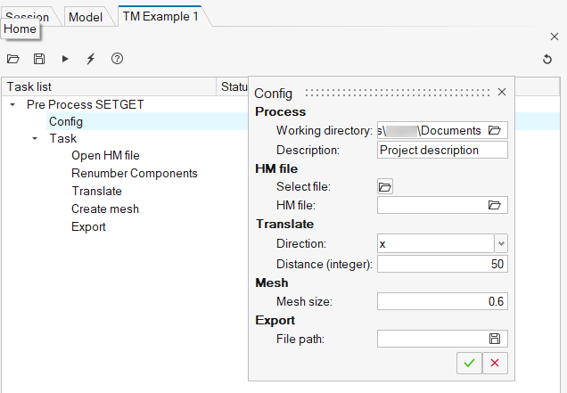Select the Create mesh task item
Viewport: 567px width, 393px height.
[105, 209]
